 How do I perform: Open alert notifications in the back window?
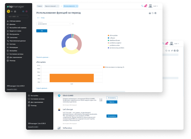click(167, 43)
